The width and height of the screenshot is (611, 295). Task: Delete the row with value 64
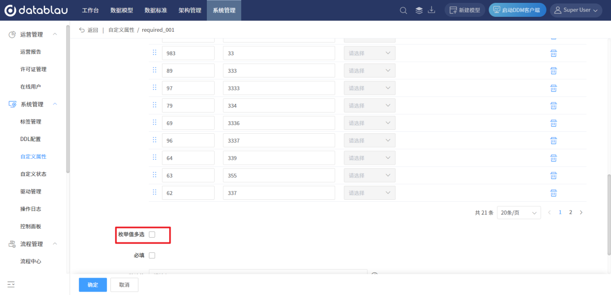pos(554,158)
